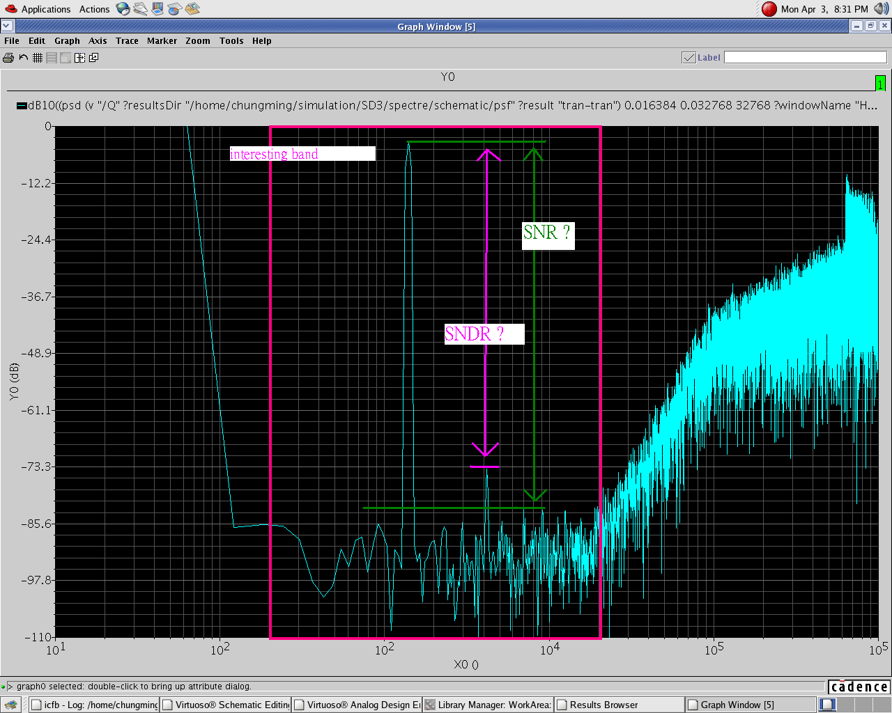Click the Label text input field
This screenshot has width=892, height=713.
[x=806, y=57]
